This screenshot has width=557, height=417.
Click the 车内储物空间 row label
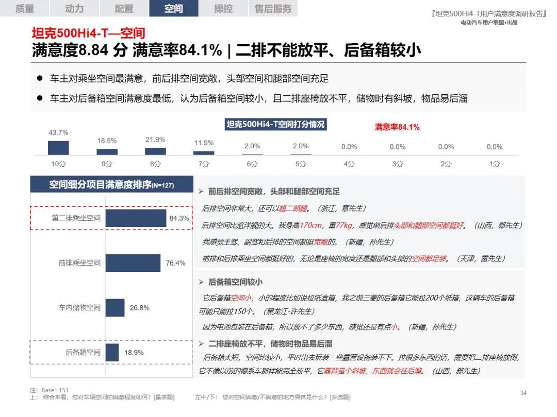[x=79, y=307]
